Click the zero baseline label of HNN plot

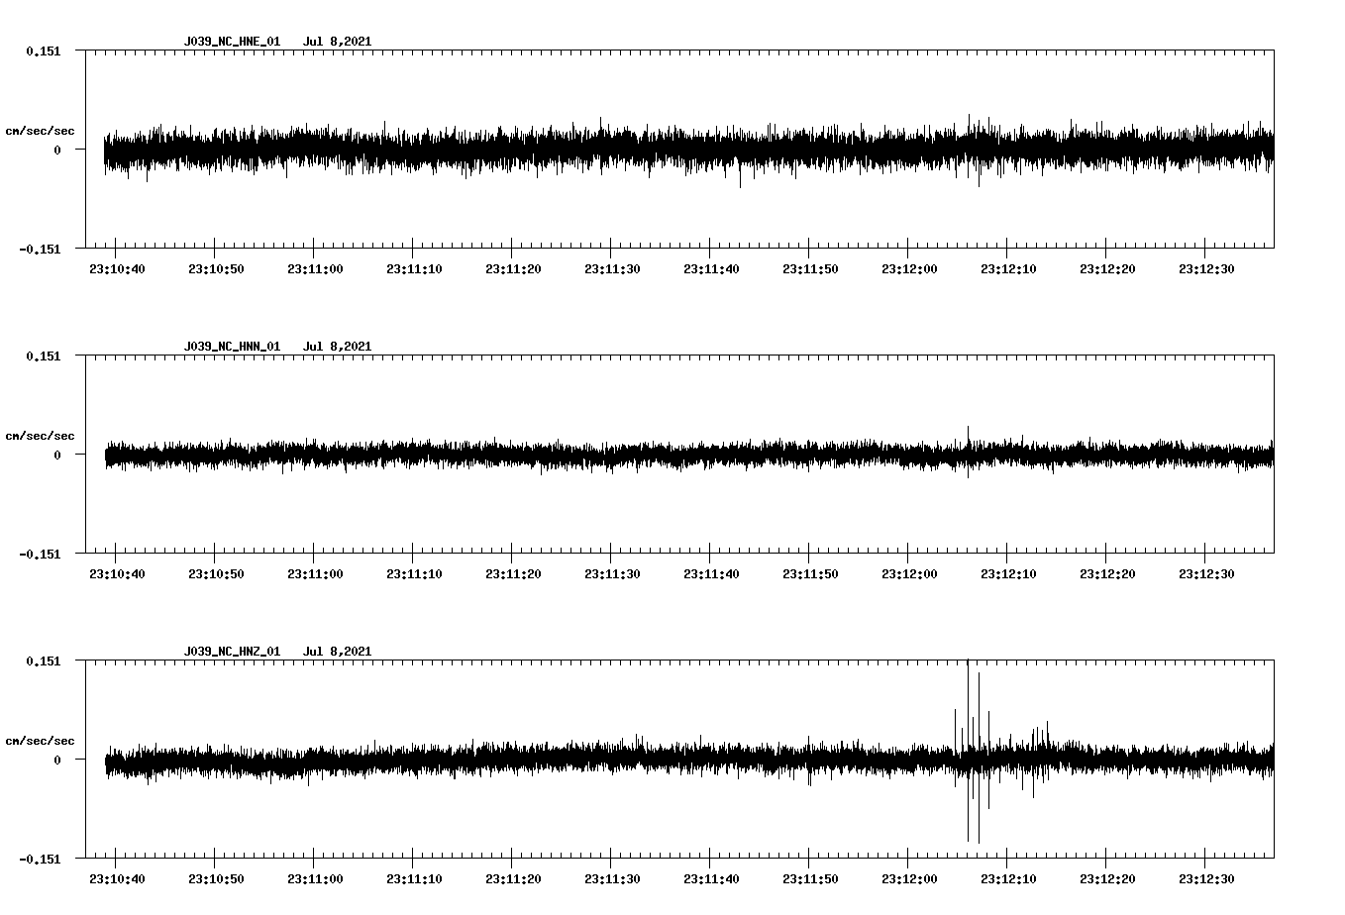55,456
